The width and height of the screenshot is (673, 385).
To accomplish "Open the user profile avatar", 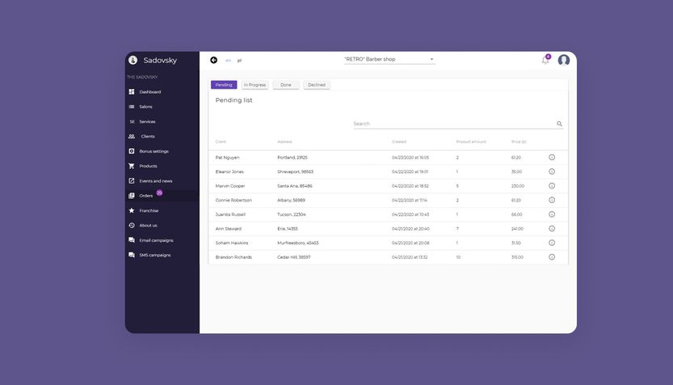I will tap(564, 60).
